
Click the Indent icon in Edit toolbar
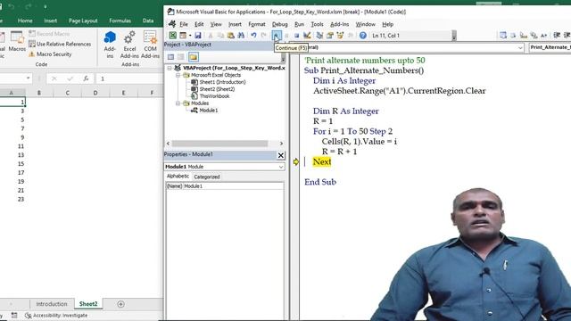(x=557, y=36)
